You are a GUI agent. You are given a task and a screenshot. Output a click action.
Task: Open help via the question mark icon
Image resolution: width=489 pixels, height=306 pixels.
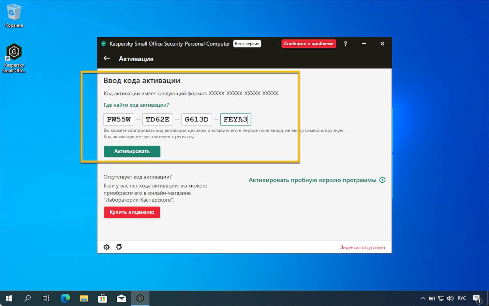(x=346, y=43)
